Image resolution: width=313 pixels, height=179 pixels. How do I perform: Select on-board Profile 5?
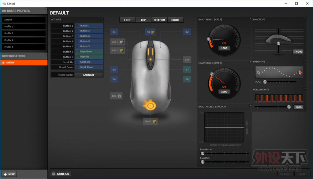[24, 47]
